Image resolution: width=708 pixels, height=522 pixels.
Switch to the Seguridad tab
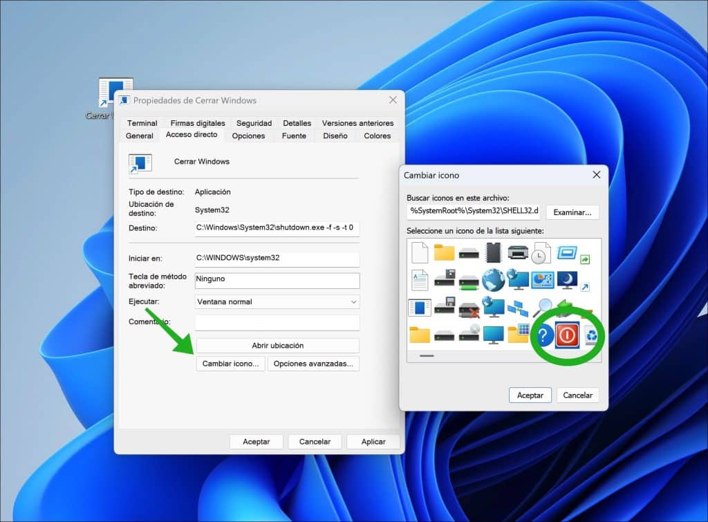coord(254,123)
